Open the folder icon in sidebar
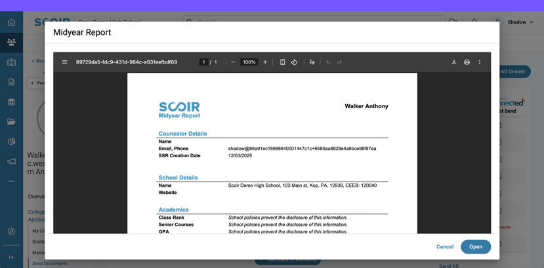 [11, 122]
